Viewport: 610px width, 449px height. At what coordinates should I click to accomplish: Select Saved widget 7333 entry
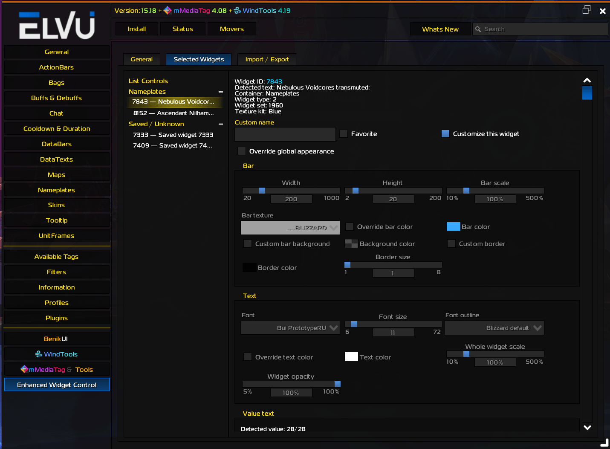click(x=175, y=135)
